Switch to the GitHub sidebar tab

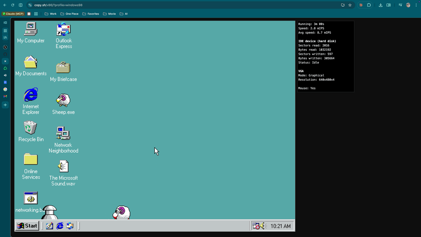[x=5, y=54]
